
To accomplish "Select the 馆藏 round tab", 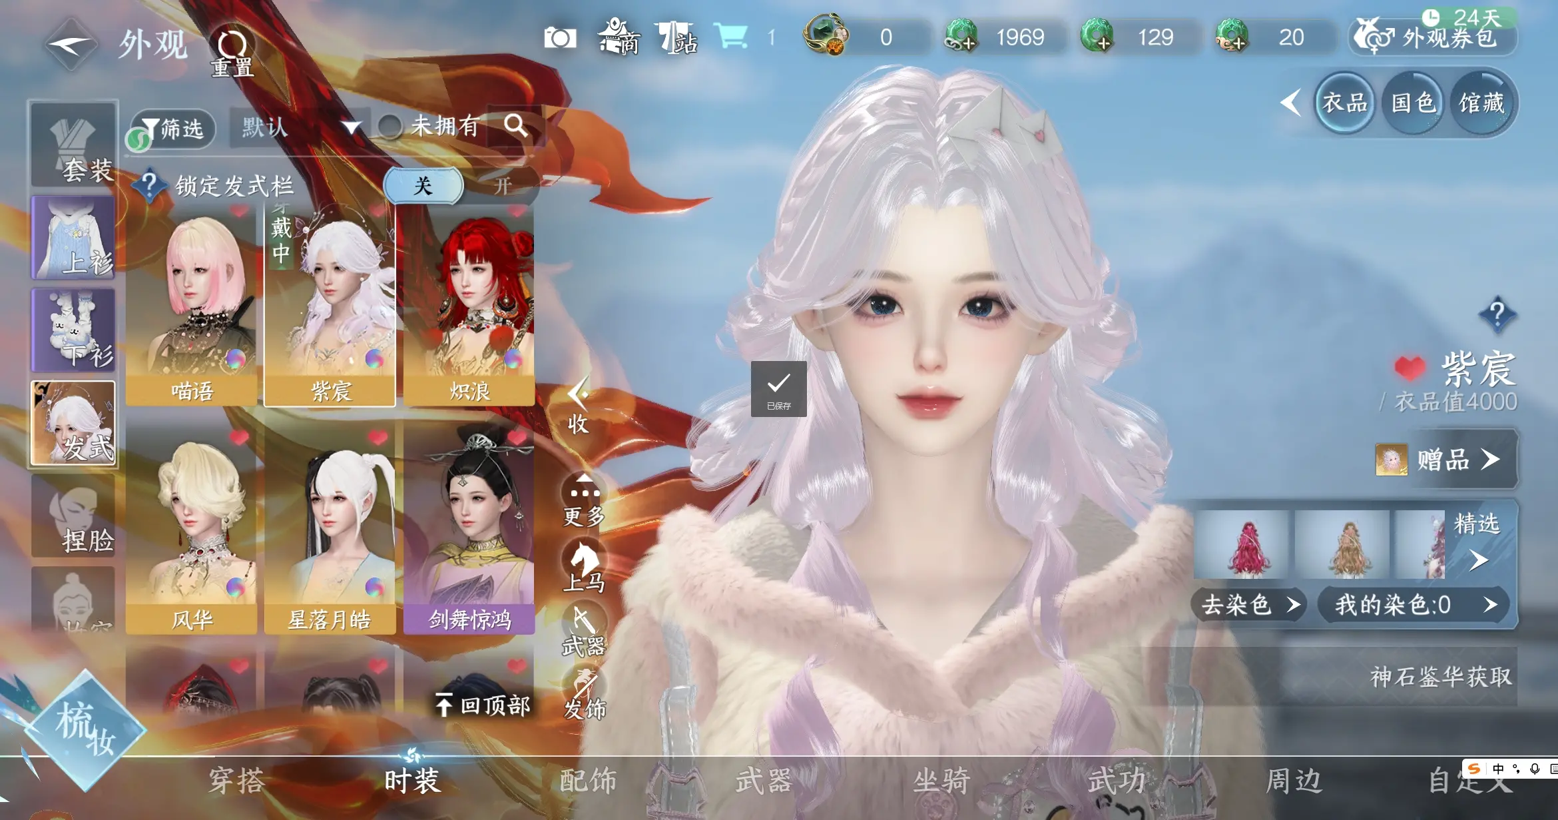I will pos(1481,103).
